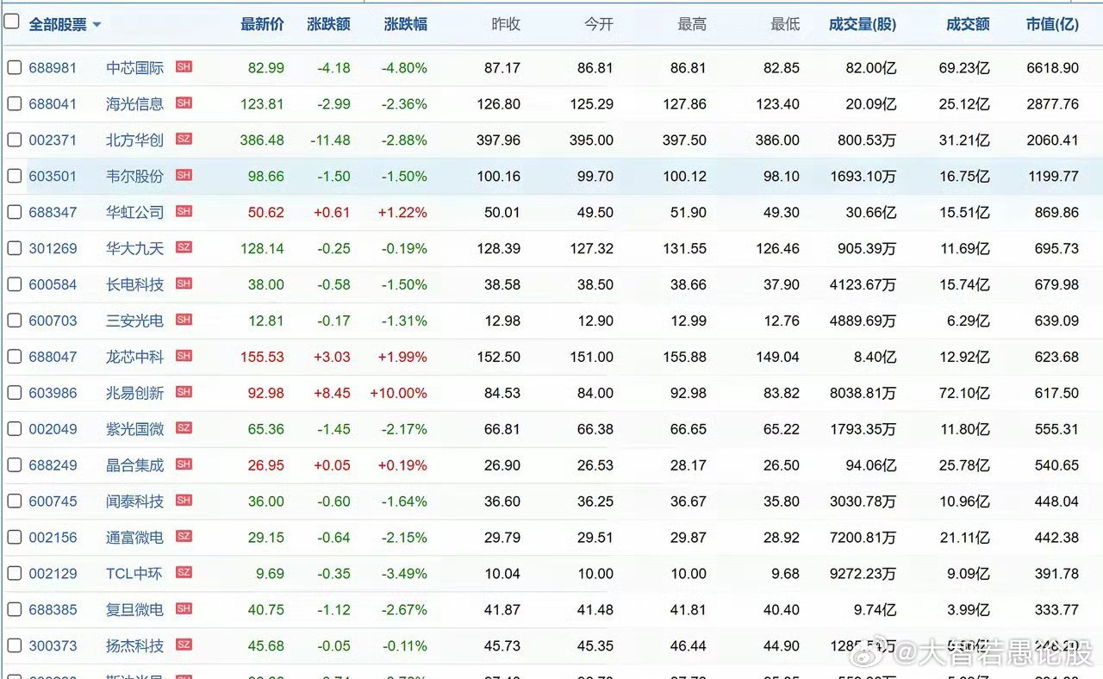Click SH badge beside 三安光电
Viewport: 1103px width, 679px height.
(x=184, y=320)
